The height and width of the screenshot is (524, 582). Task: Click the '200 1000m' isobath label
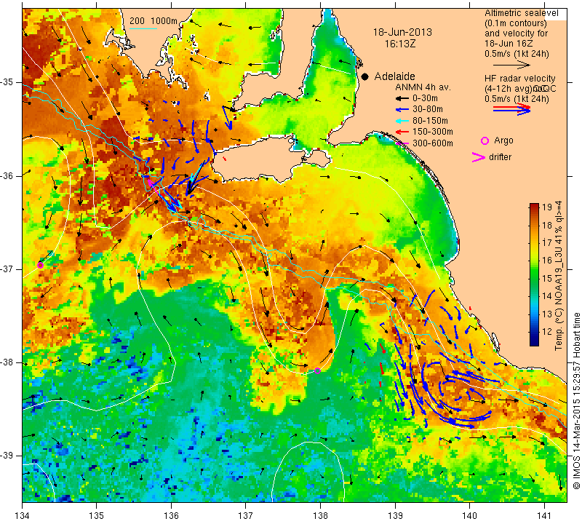click(154, 21)
